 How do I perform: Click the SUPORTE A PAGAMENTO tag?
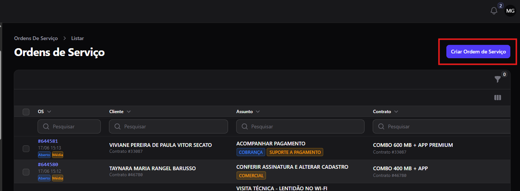coord(295,152)
